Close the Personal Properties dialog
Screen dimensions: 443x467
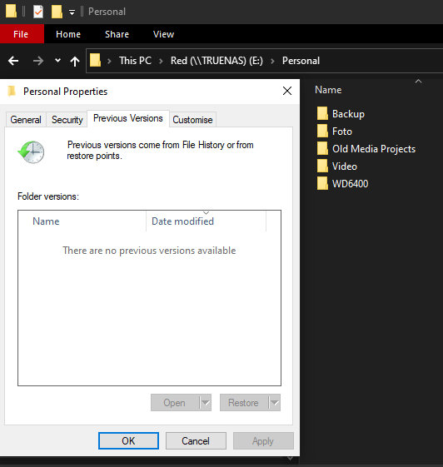[287, 91]
